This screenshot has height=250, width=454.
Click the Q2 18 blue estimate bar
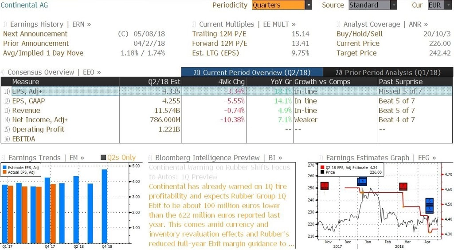tap(76, 210)
